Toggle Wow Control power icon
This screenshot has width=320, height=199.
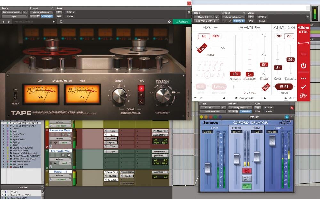pos(303,65)
